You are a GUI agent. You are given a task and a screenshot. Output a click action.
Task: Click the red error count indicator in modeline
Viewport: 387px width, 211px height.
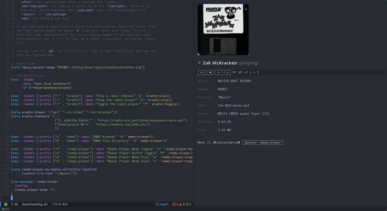(175, 205)
